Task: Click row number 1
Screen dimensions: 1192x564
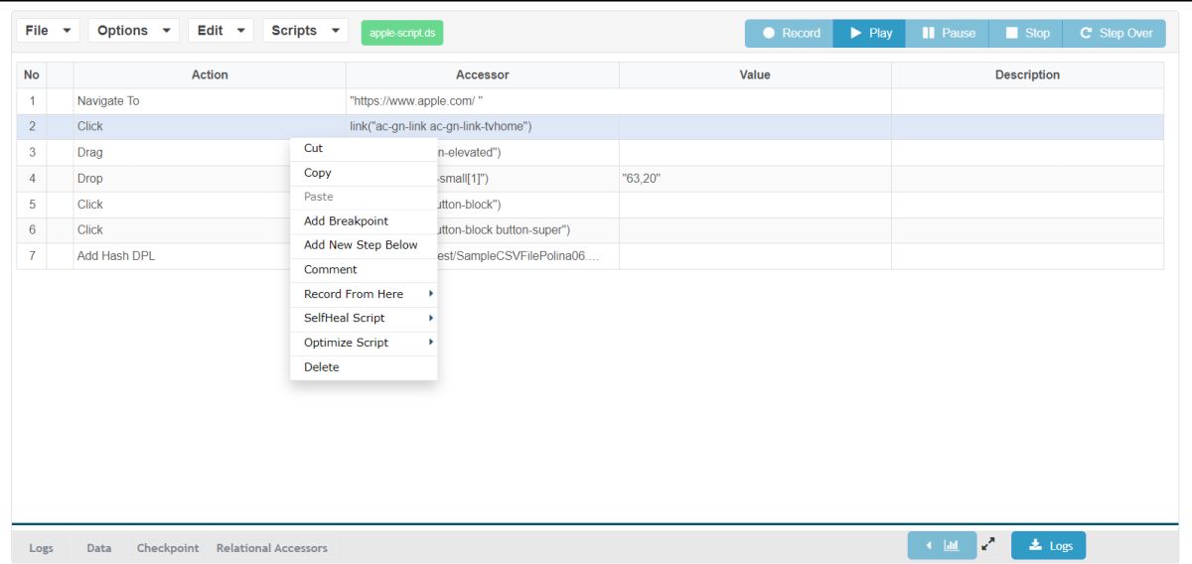Action: coord(32,101)
